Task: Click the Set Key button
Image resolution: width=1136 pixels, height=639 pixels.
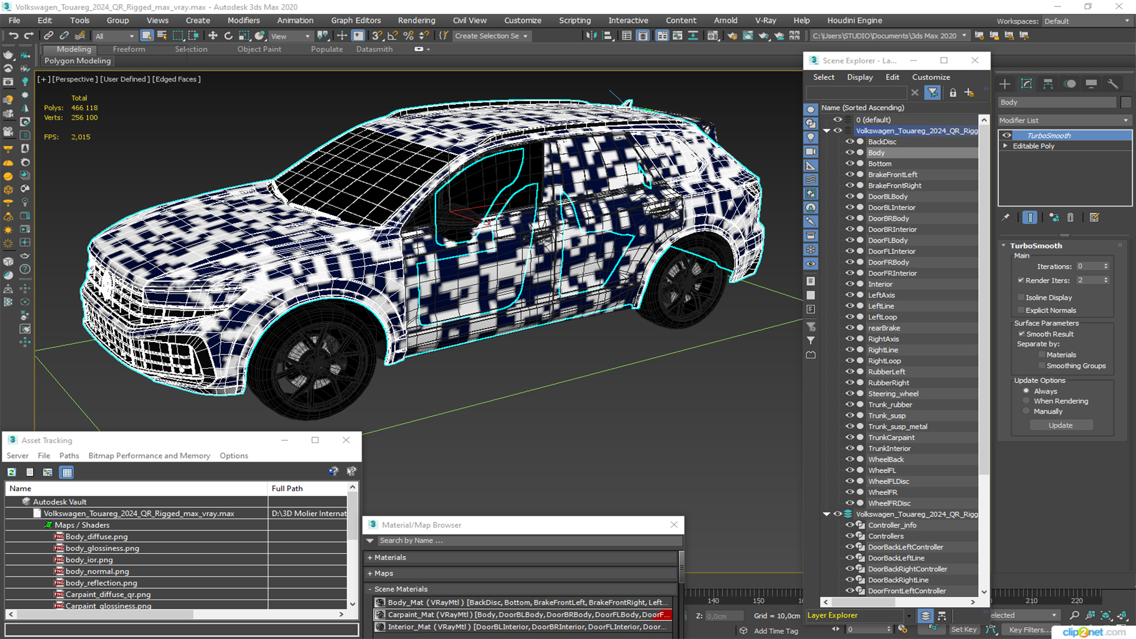Action: tap(963, 630)
